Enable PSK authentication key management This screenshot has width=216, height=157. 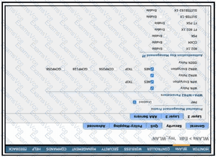165,35
